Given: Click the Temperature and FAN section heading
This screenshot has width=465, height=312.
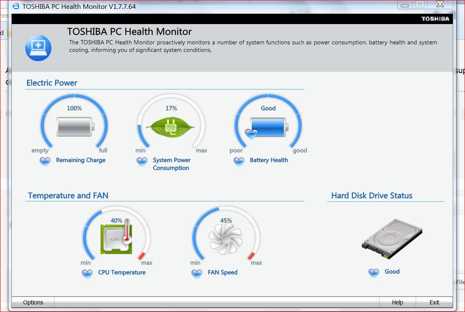Looking at the screenshot, I should click(68, 195).
